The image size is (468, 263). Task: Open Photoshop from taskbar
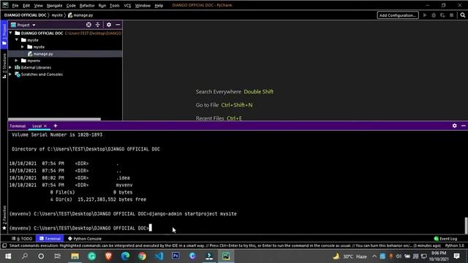tap(175, 256)
